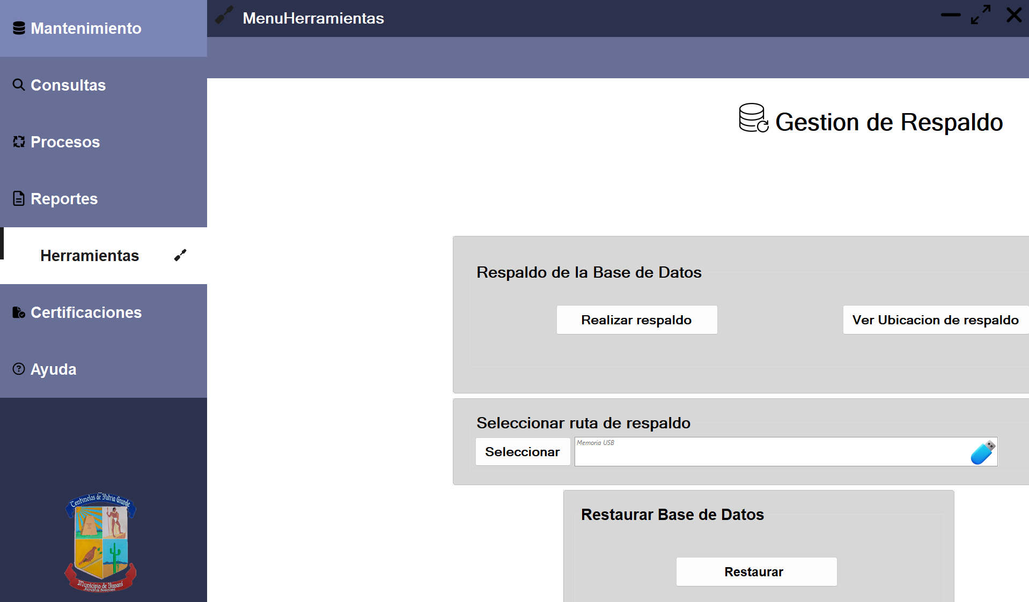
Task: Focus the Memoria USB path field
Action: point(786,452)
